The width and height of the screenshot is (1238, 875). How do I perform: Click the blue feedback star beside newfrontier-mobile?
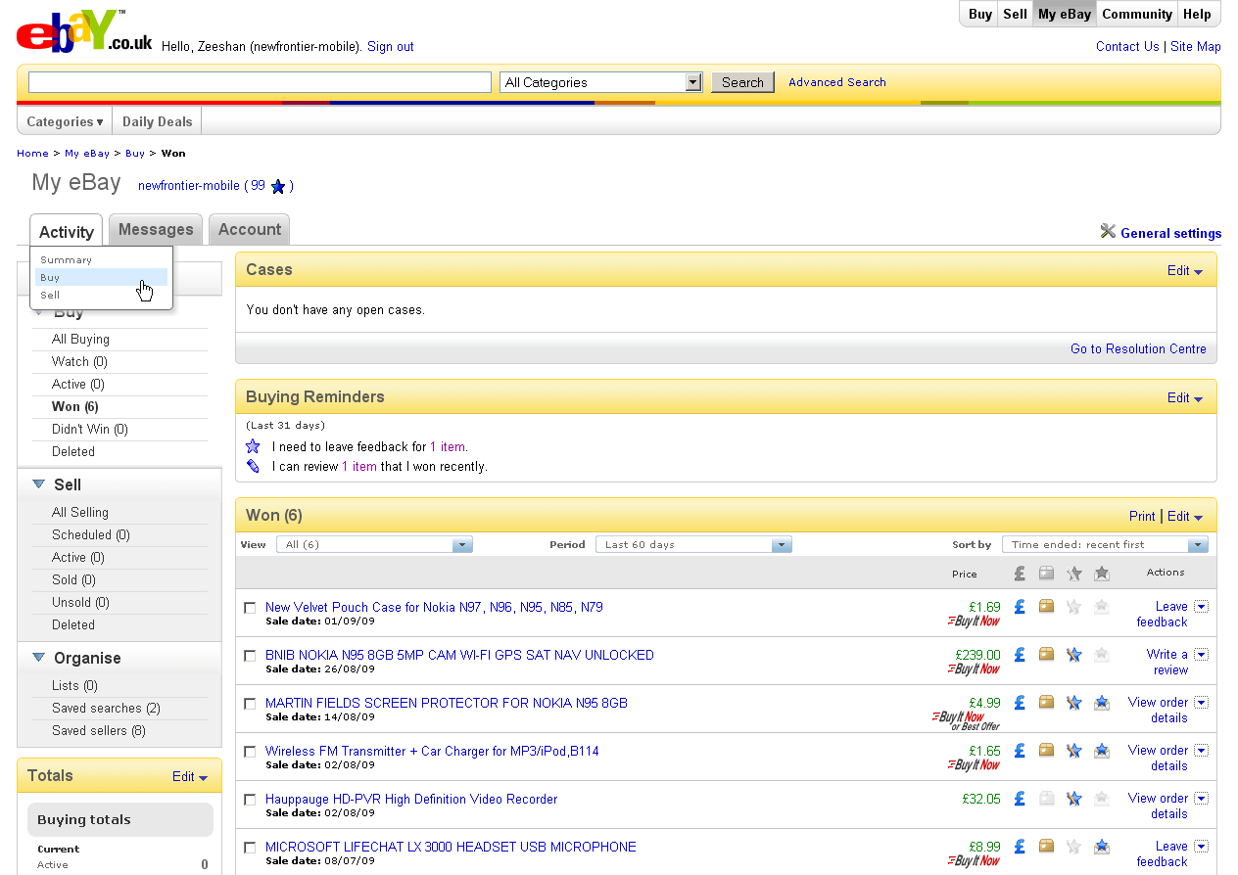(x=278, y=186)
